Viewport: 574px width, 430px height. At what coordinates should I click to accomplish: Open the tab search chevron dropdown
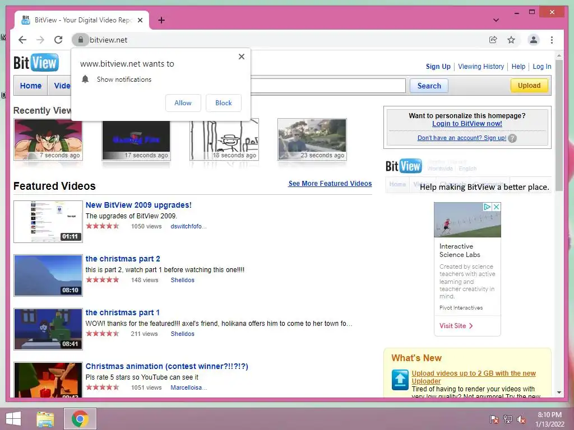(x=496, y=20)
